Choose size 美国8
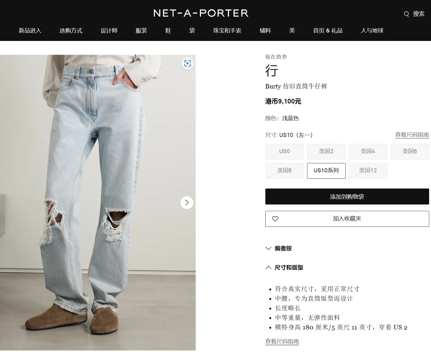This screenshot has width=431, height=355. pyautogui.click(x=284, y=171)
